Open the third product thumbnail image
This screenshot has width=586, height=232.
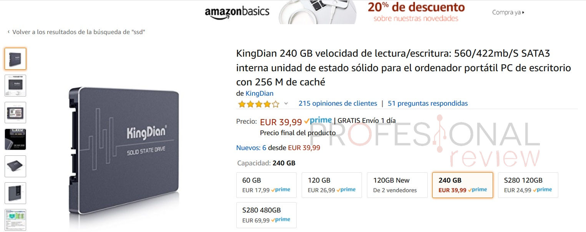[x=15, y=113]
